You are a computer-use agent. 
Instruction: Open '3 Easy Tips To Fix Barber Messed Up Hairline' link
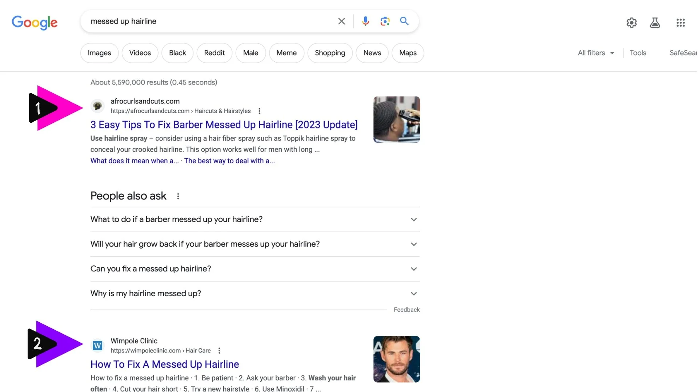pyautogui.click(x=224, y=125)
